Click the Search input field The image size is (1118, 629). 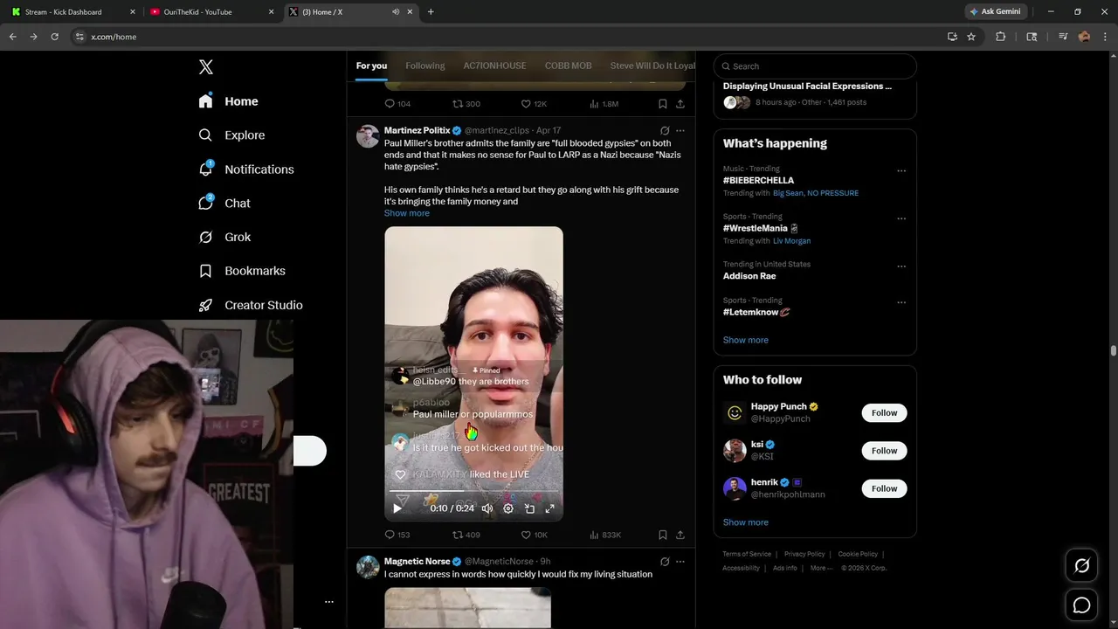pyautogui.click(x=815, y=66)
